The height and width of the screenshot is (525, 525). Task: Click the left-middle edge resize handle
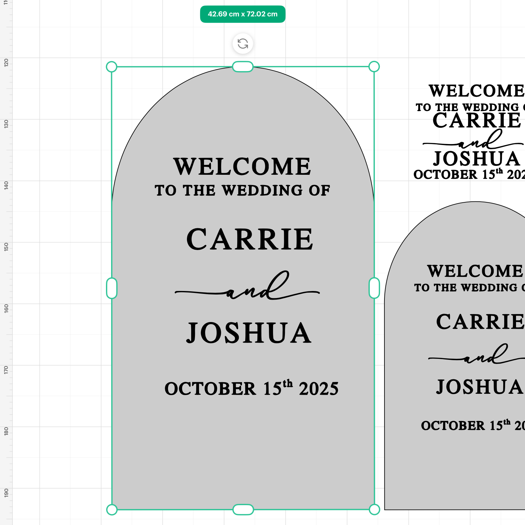[x=111, y=288]
